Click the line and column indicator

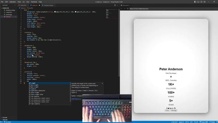tap(174, 122)
